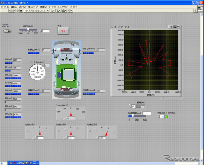Image resolution: width=204 pixels, height=165 pixels.
Task: Open the ウィンドウ menu
Action: [62, 7]
